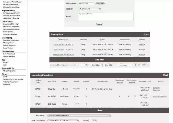Viewport: 173px width, 123px height.
Task: Open Edit Patient List
Action: tap(9, 54)
